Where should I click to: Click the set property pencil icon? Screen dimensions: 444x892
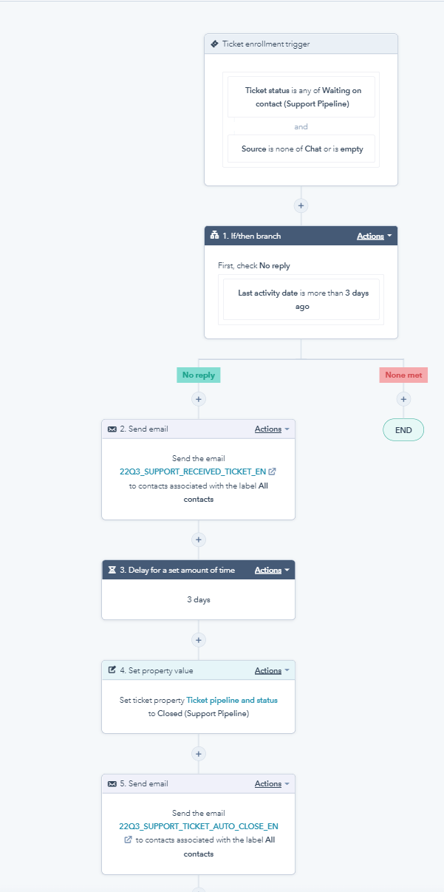[x=111, y=670]
